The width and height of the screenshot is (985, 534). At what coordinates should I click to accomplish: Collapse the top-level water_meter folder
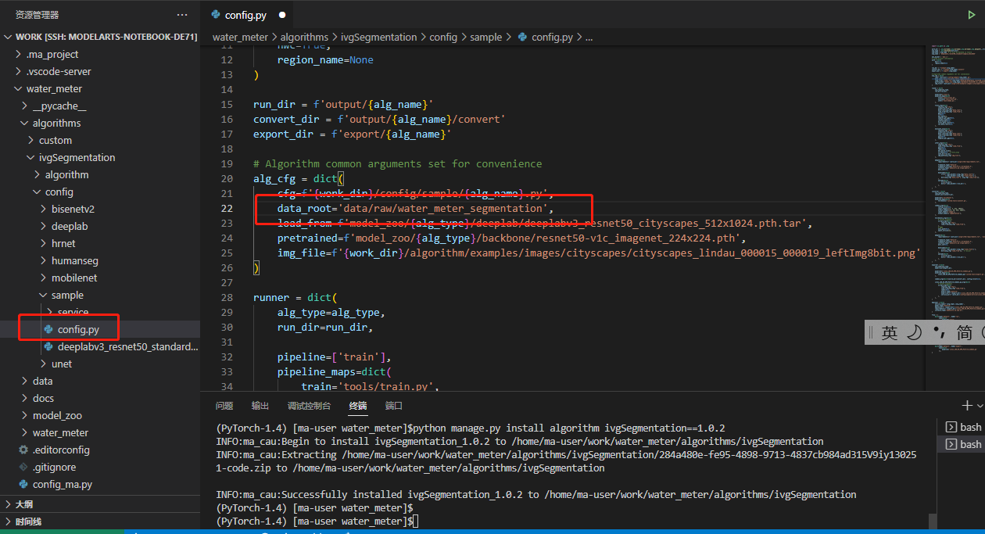point(100,88)
